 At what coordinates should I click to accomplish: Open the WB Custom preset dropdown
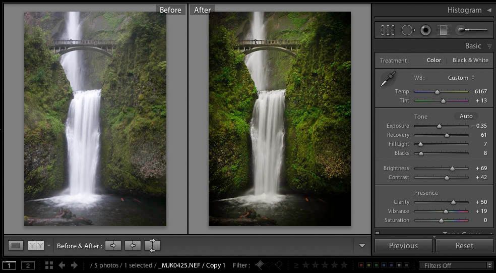pos(461,78)
